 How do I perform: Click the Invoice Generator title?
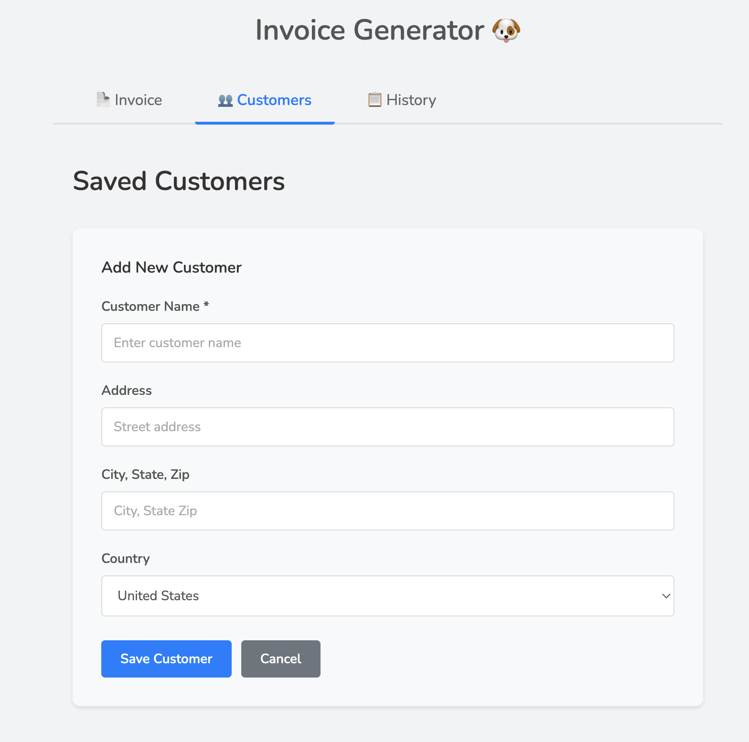[369, 30]
